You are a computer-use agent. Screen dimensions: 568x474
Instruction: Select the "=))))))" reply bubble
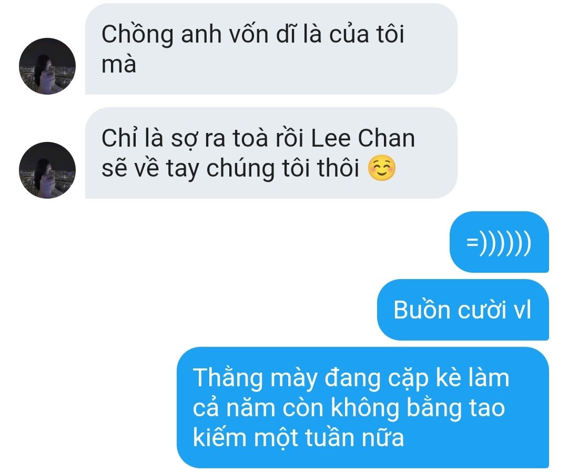pyautogui.click(x=499, y=242)
